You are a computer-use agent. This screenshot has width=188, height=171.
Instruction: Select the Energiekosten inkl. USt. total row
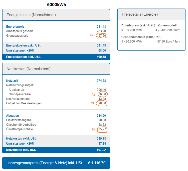(56, 57)
